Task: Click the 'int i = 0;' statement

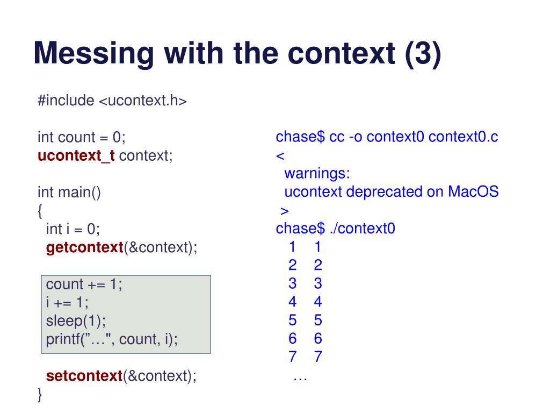Action: tap(73, 229)
